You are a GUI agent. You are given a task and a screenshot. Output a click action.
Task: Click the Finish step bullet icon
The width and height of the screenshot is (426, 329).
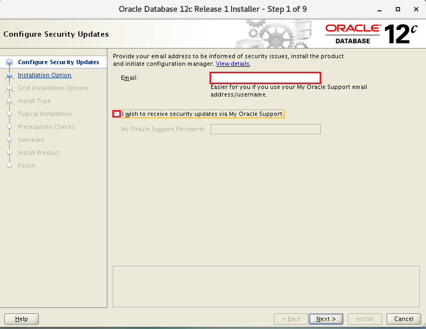(10, 166)
